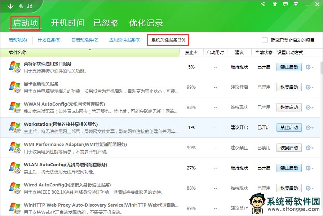Click the Windows icon of 显卡驱动相关服务

(x=15, y=87)
